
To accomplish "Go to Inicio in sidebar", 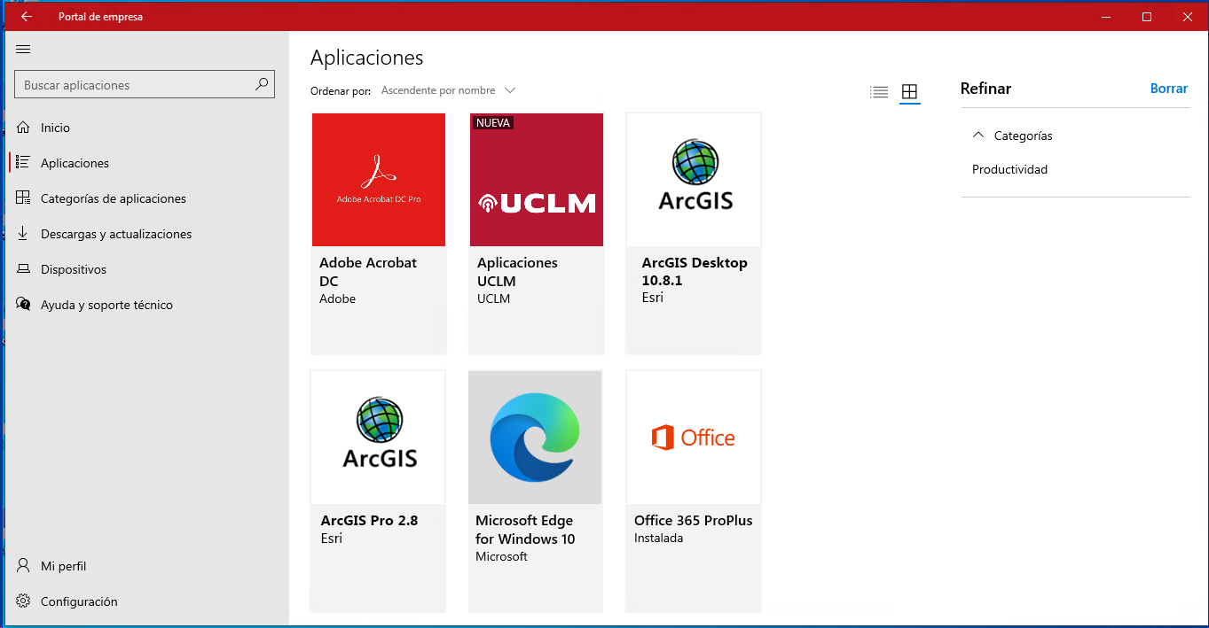I will [x=55, y=128].
